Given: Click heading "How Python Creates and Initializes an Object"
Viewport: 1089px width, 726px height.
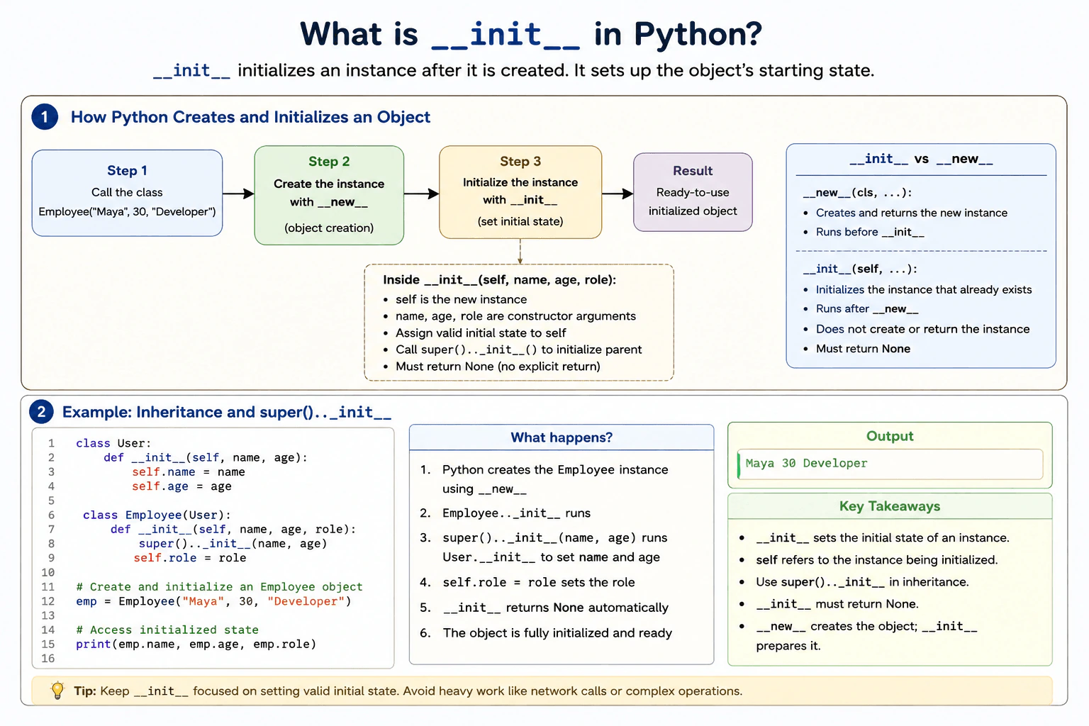Looking at the screenshot, I should point(250,117).
